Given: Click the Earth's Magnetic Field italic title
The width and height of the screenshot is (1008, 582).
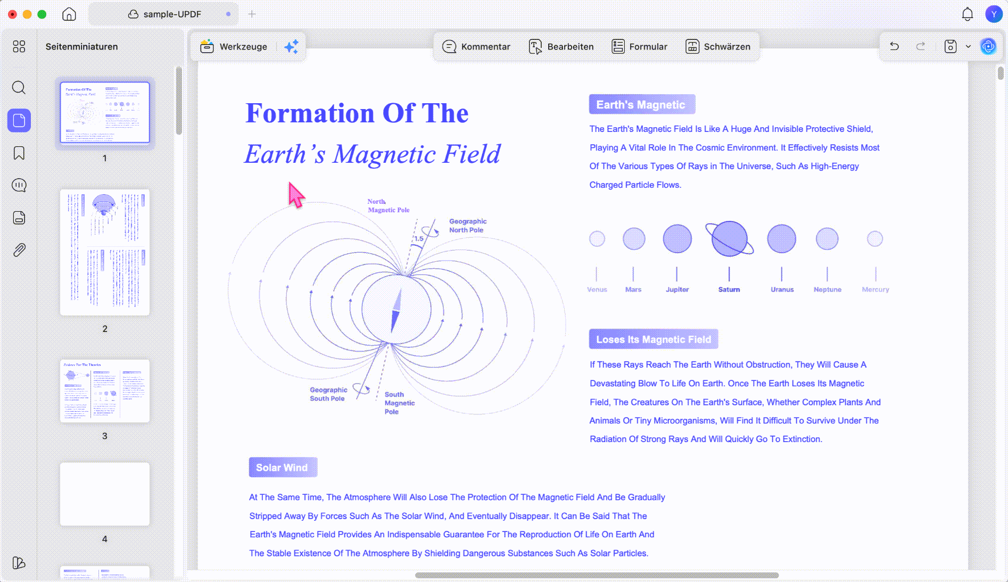Looking at the screenshot, I should pyautogui.click(x=373, y=154).
